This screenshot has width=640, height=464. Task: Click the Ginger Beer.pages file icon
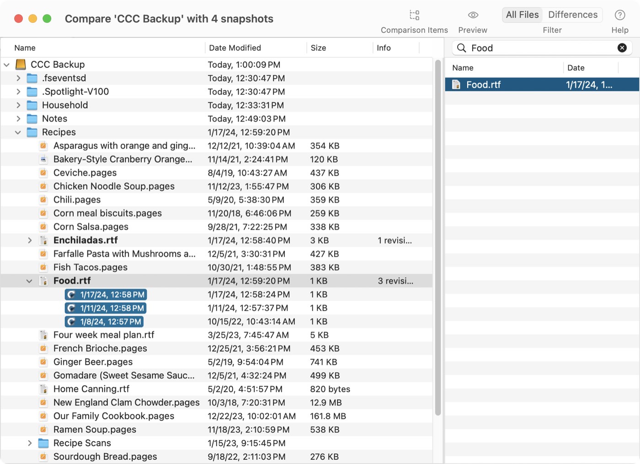(43, 362)
